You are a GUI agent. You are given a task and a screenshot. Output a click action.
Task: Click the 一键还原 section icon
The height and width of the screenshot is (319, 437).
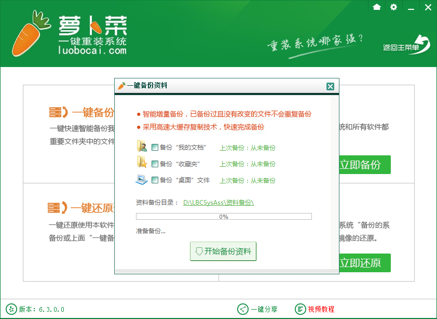tap(58, 208)
